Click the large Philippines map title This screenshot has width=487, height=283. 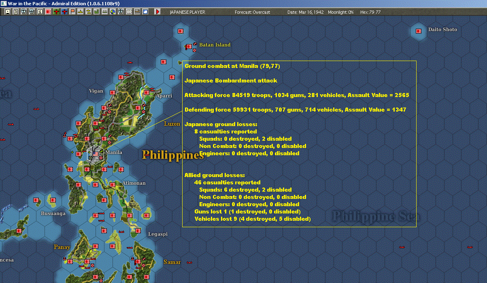tap(173, 155)
